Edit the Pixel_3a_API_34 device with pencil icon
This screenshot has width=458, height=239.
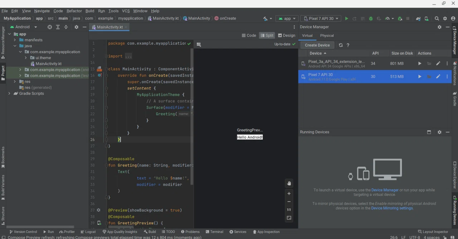[438, 63]
